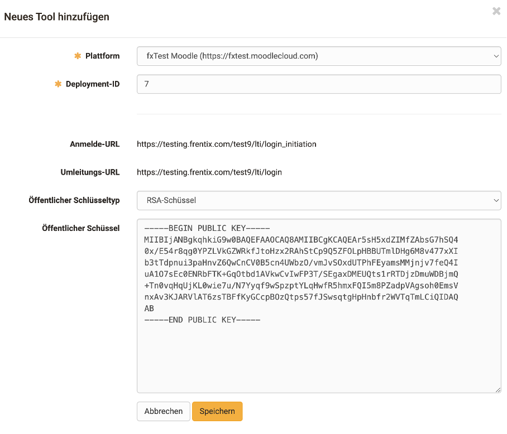Close the dialog with the X icon
The width and height of the screenshot is (507, 434).
pyautogui.click(x=496, y=11)
